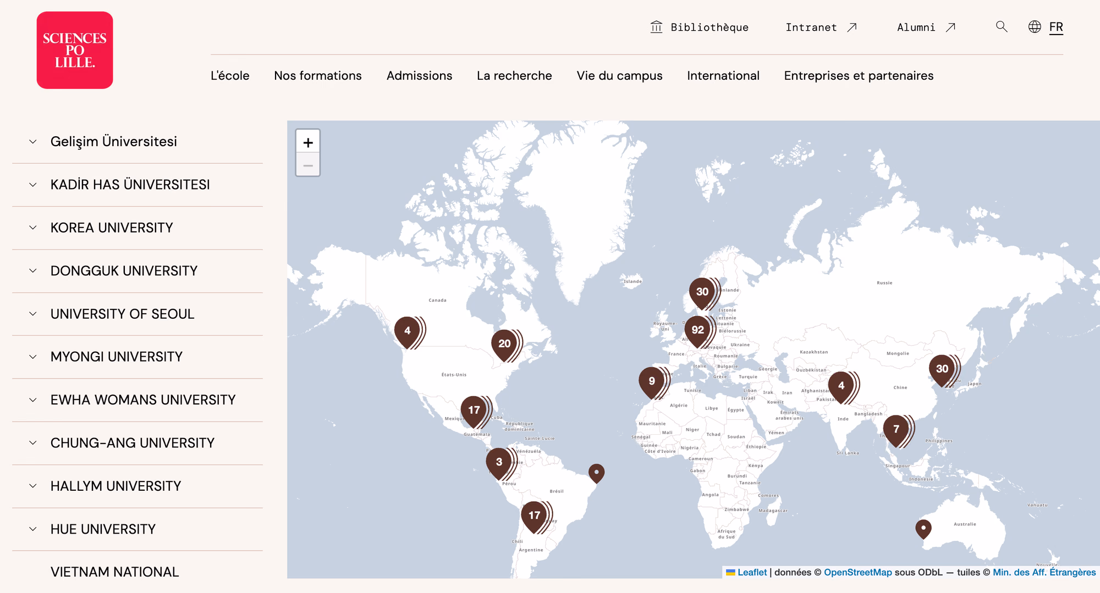
Task: Open the search magnifier icon
Action: click(x=1002, y=27)
